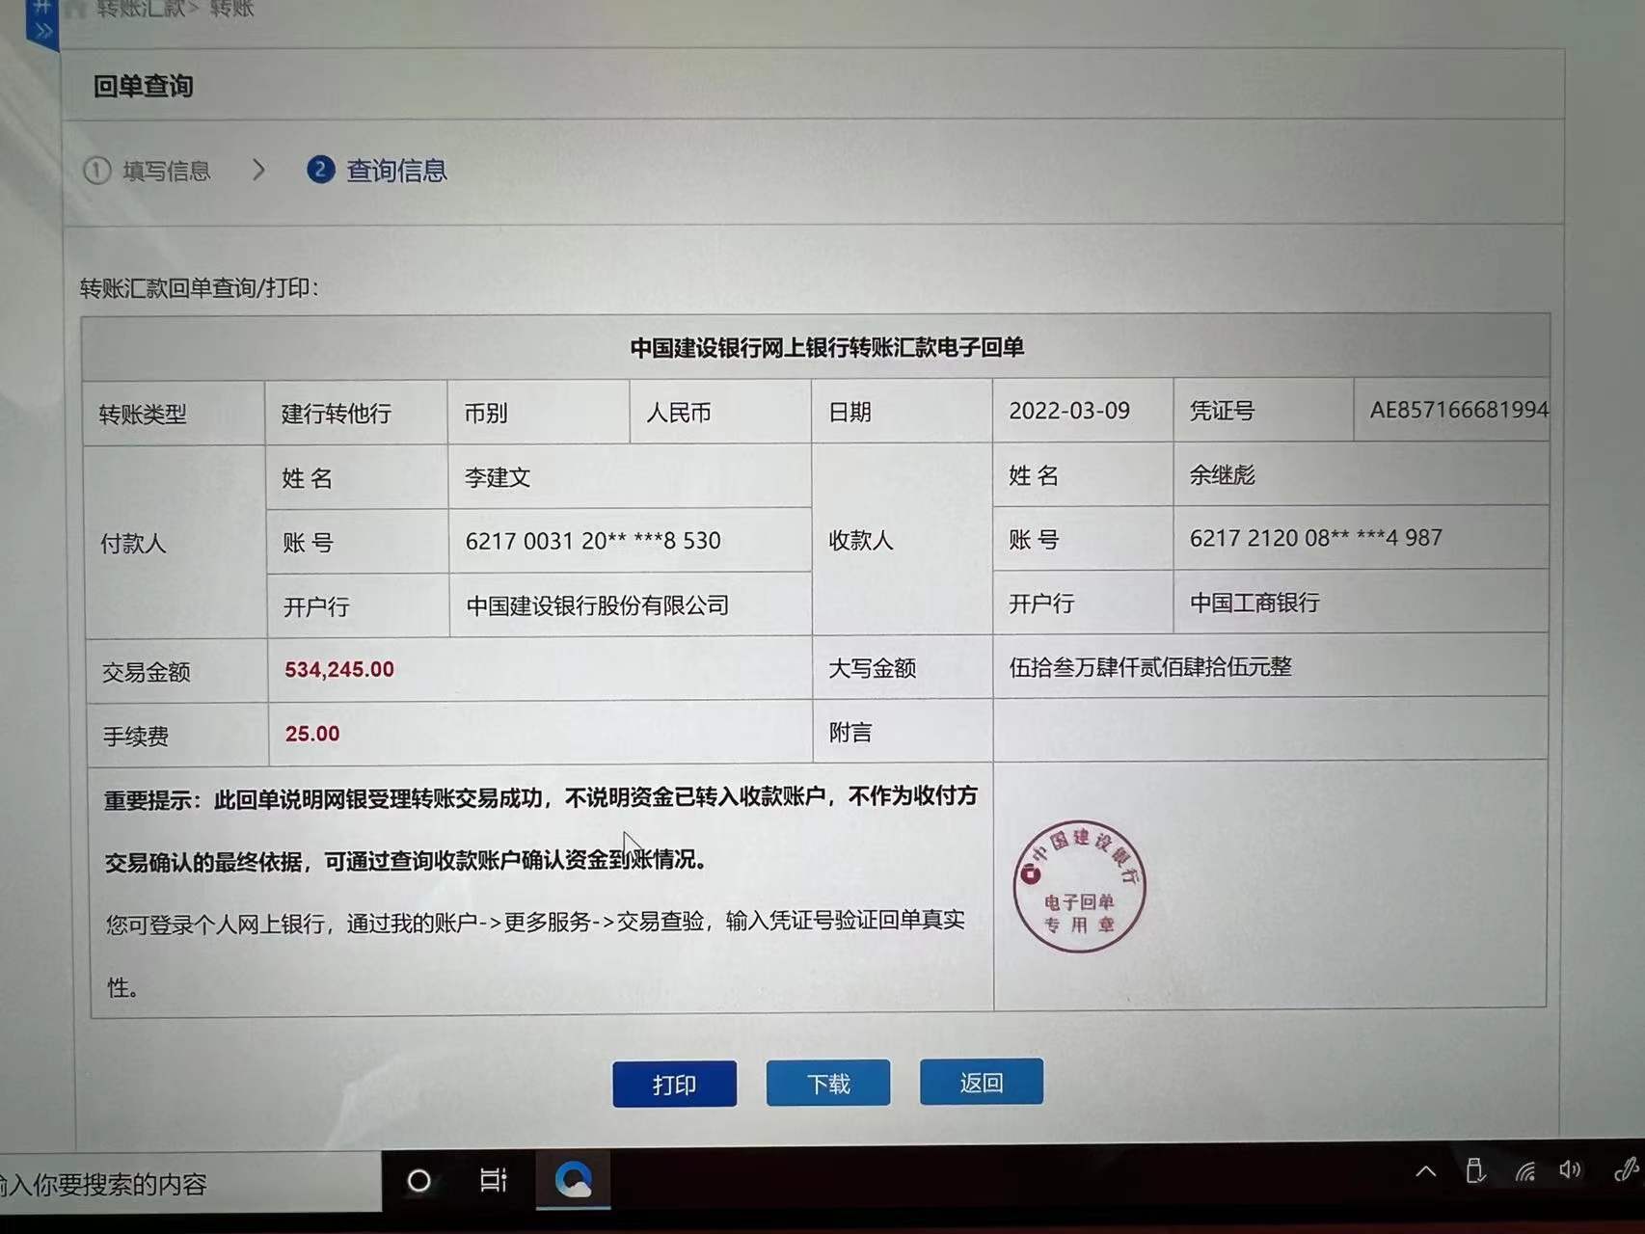Click payee account 6217 2120 08** ***4 987
The width and height of the screenshot is (1645, 1234).
pos(1316,538)
